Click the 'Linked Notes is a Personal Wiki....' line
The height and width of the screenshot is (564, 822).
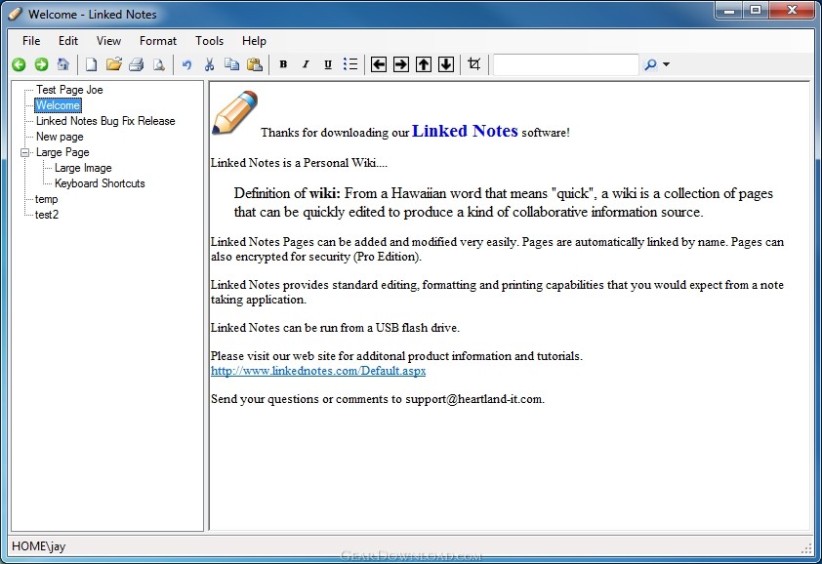tap(299, 163)
